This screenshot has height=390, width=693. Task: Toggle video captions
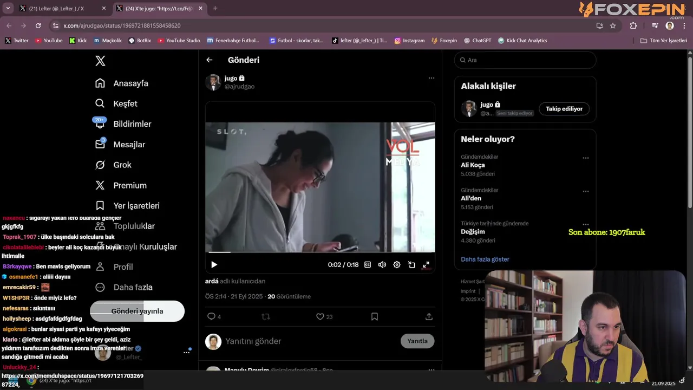click(368, 265)
